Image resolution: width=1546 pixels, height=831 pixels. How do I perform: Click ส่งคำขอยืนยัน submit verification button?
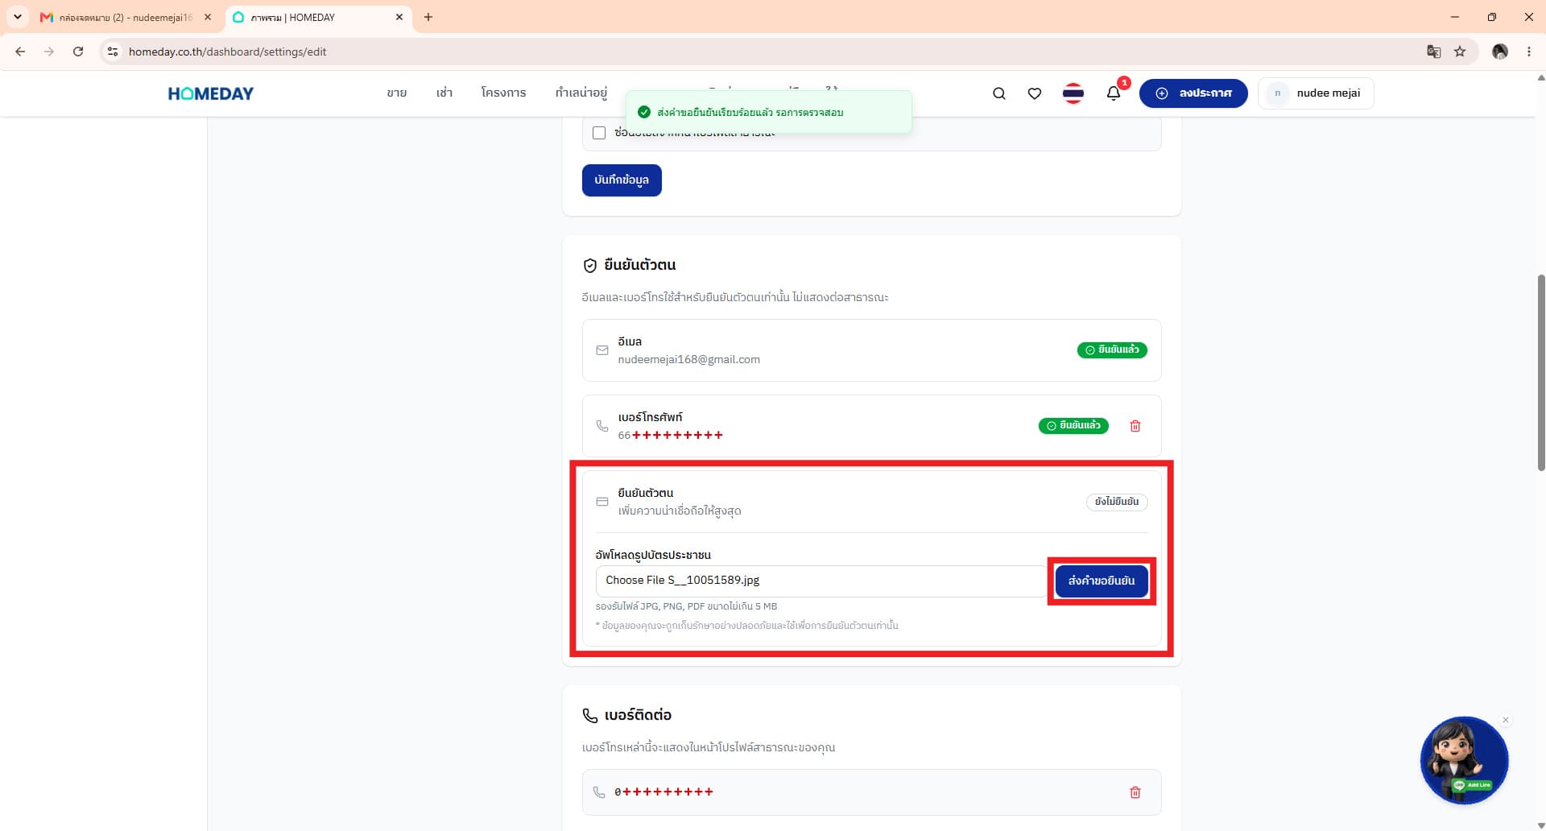[1102, 581]
